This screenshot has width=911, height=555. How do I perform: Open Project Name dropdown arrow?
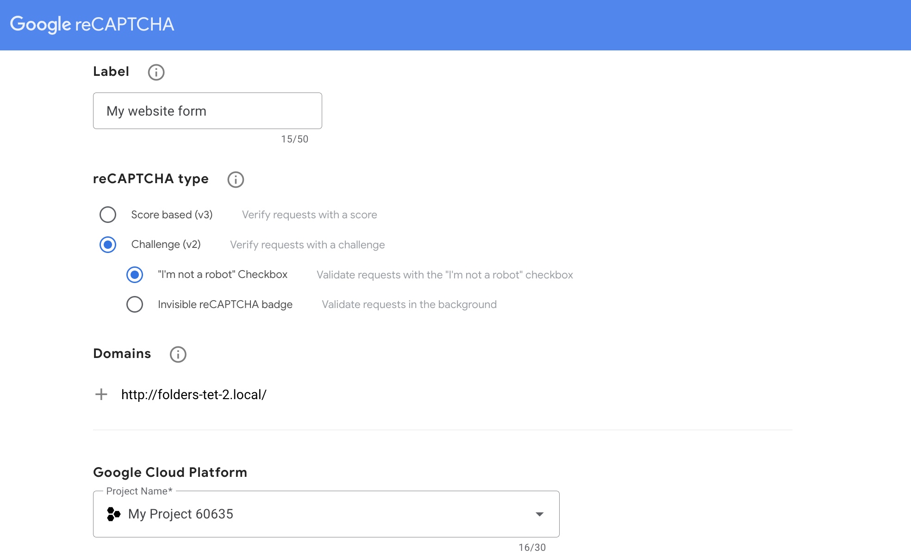click(539, 514)
